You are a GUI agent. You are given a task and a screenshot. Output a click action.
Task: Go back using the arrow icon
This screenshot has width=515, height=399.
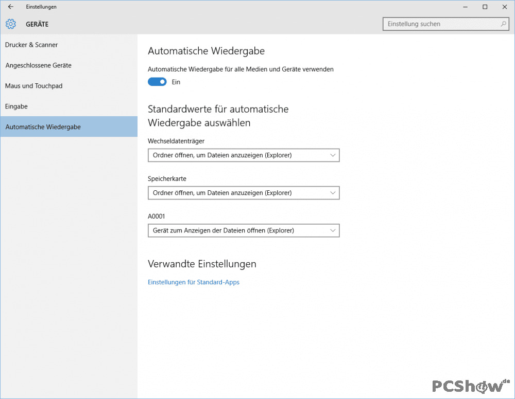click(11, 7)
